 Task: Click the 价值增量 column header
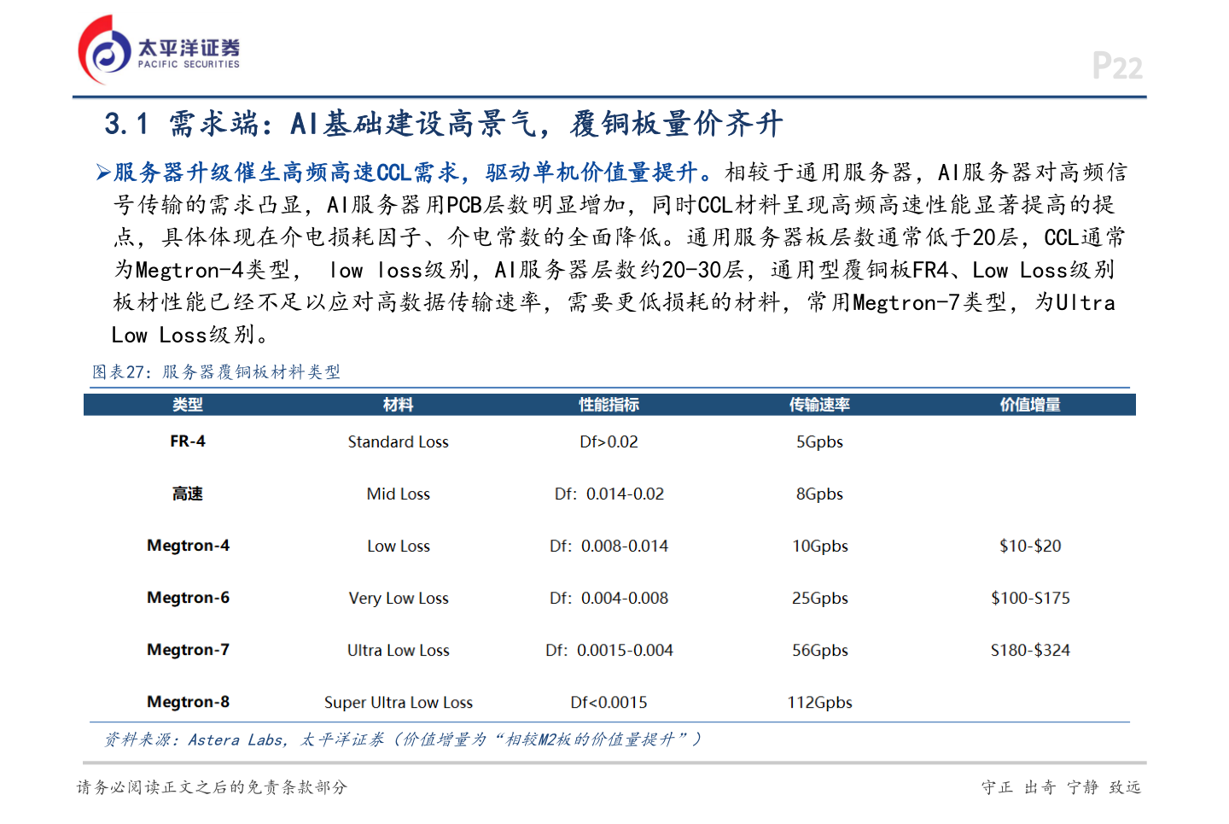(1030, 405)
